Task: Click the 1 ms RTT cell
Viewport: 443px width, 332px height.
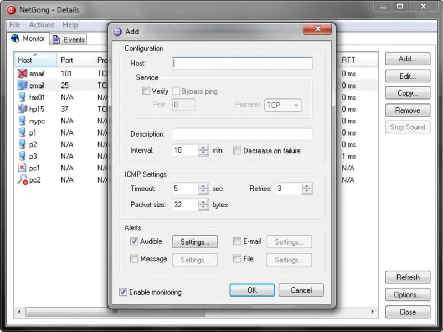Action: click(349, 156)
